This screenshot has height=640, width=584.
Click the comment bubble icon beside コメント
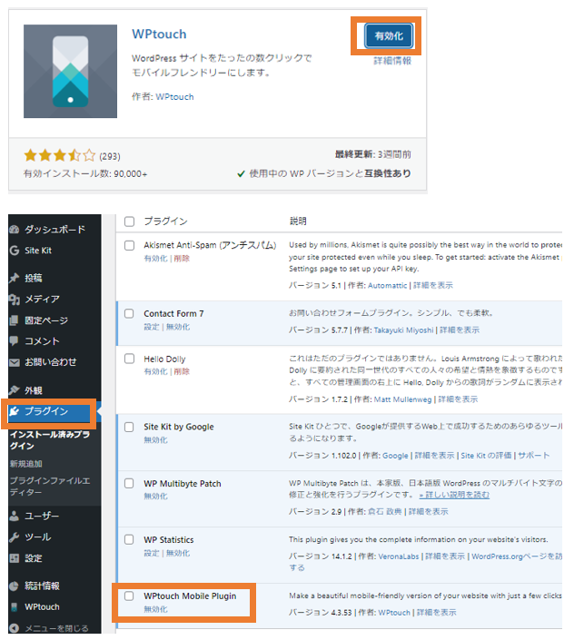pos(14,341)
